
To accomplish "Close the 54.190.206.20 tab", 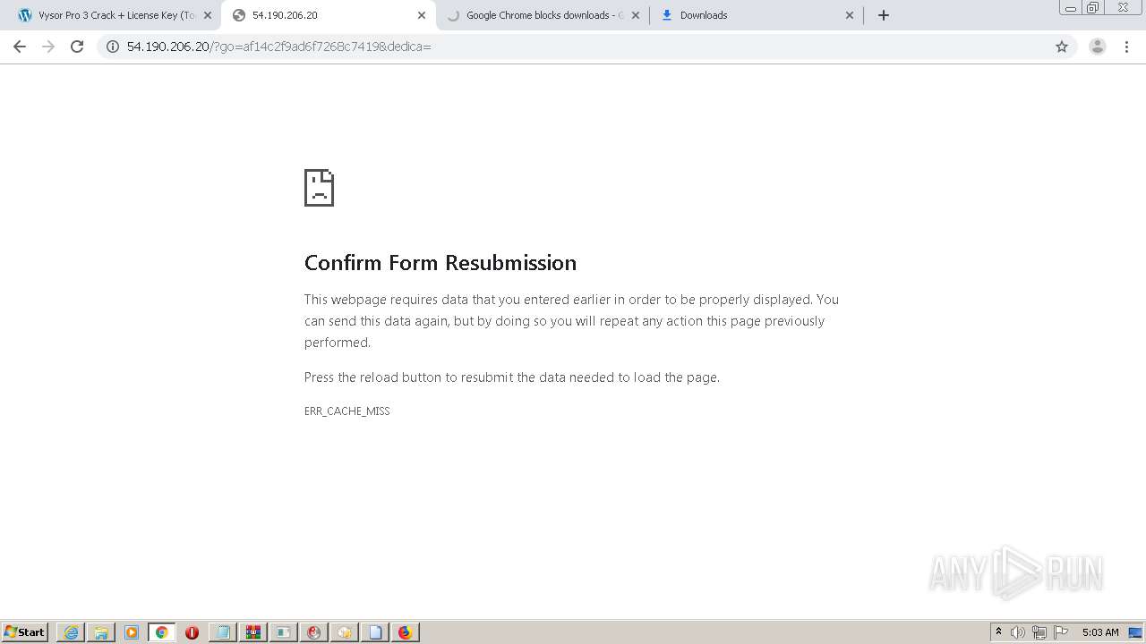I will [422, 15].
